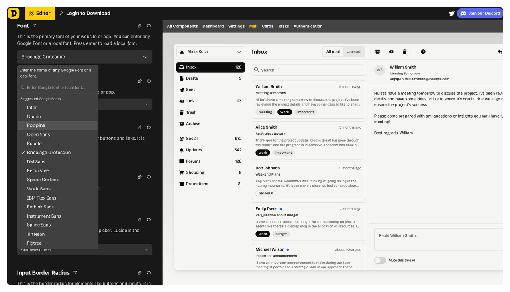This screenshot has height=292, width=510.
Task: Open Michael Wilson Important Announcement email
Action: pyautogui.click(x=308, y=257)
